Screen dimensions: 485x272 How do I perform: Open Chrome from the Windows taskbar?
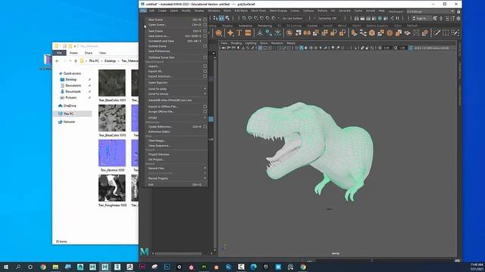(x=43, y=267)
